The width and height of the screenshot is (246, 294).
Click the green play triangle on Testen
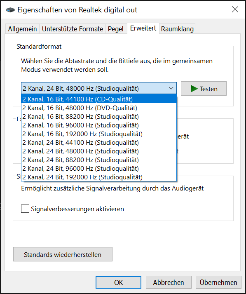(x=194, y=89)
